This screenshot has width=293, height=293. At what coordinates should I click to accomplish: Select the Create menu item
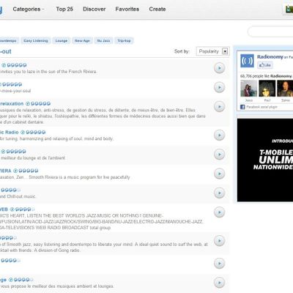(157, 10)
